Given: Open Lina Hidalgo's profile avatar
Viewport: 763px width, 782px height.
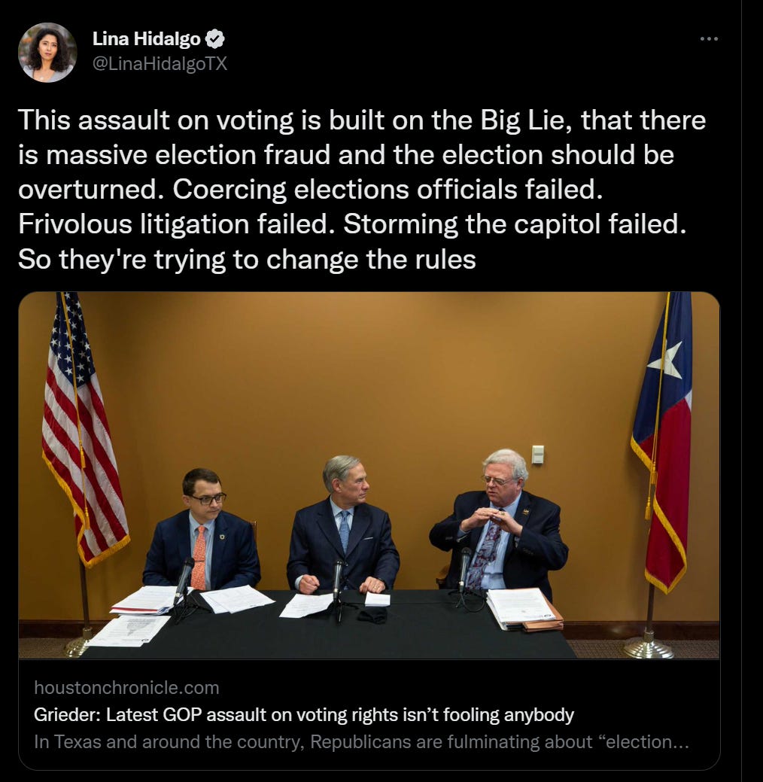Looking at the screenshot, I should pos(47,53).
